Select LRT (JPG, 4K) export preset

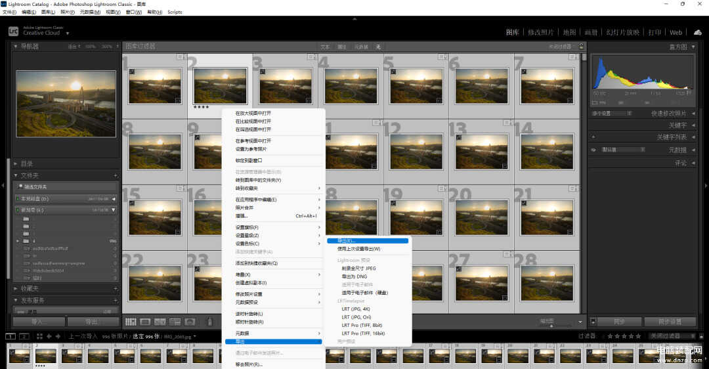coord(355,309)
